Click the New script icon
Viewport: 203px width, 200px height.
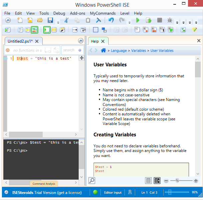[20, 20]
